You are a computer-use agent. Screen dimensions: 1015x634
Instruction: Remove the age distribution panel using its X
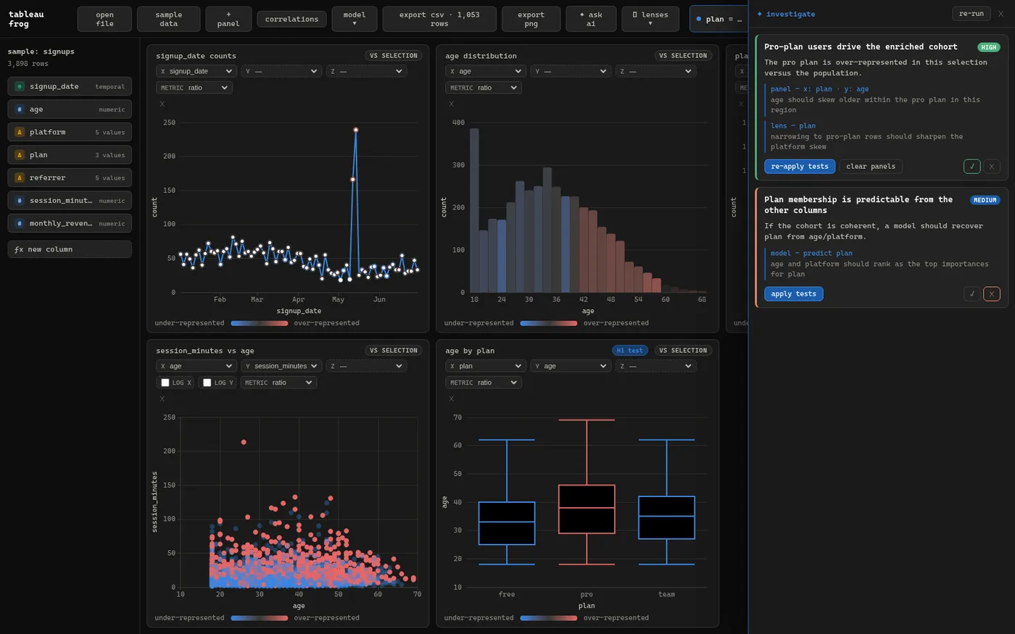pyautogui.click(x=451, y=104)
